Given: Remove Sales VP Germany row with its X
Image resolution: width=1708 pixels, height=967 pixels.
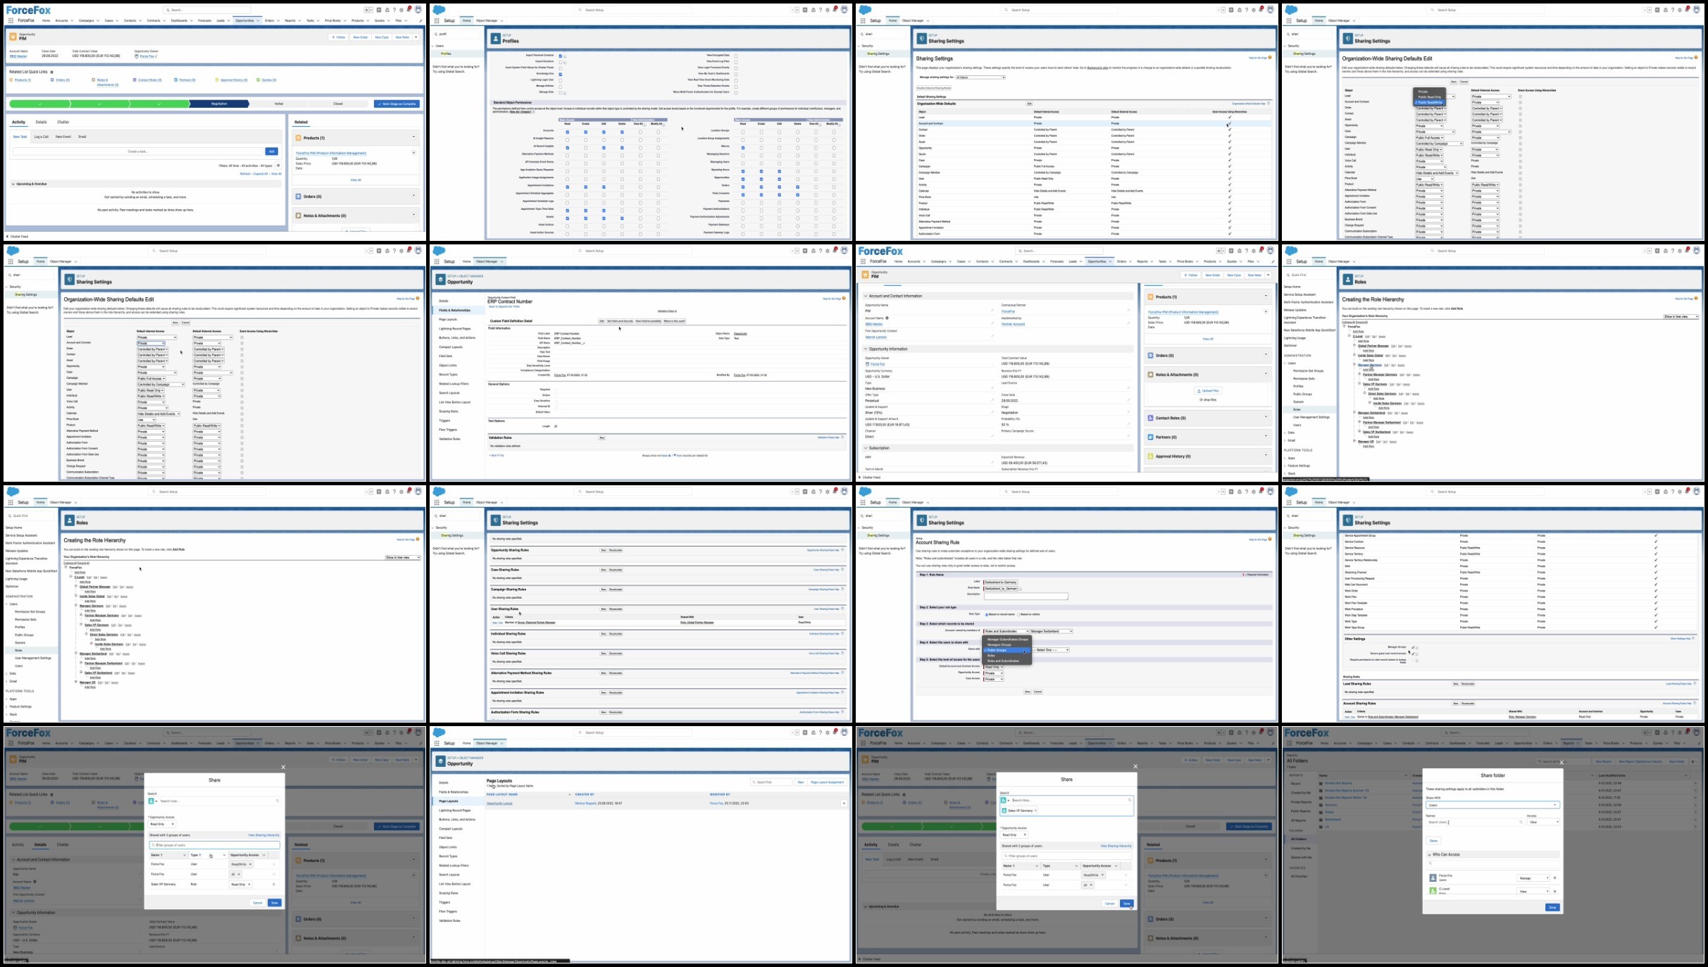Looking at the screenshot, I should click(x=274, y=885).
